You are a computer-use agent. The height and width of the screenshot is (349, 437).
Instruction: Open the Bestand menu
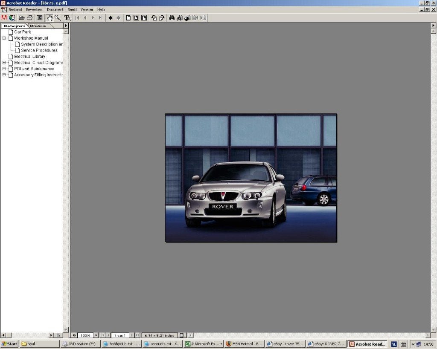point(15,9)
